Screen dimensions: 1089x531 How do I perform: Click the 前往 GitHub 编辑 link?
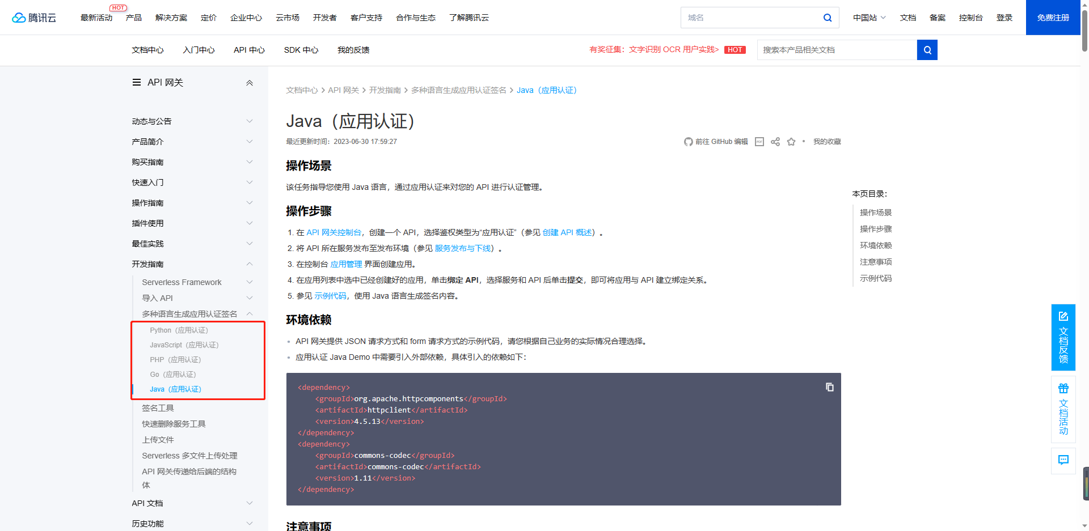coord(721,142)
